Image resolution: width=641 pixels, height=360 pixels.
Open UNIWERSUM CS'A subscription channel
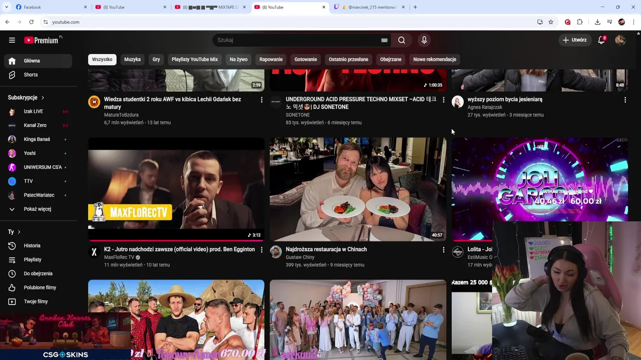tap(38, 167)
